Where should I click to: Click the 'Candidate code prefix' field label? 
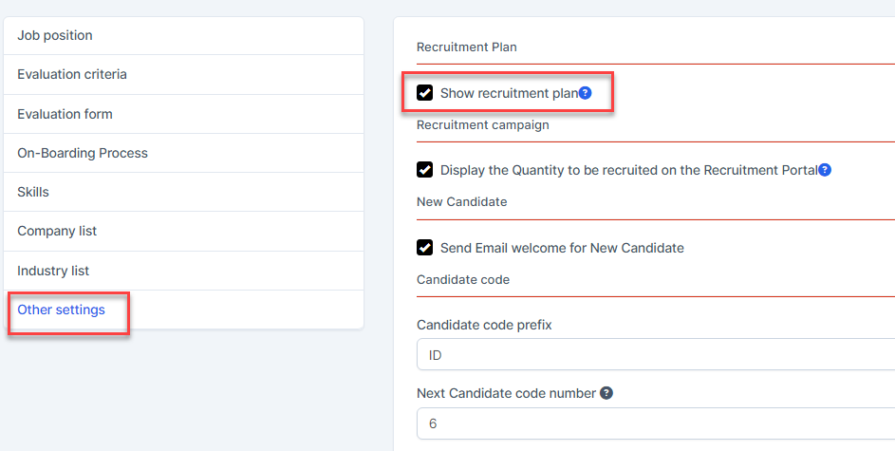point(484,325)
